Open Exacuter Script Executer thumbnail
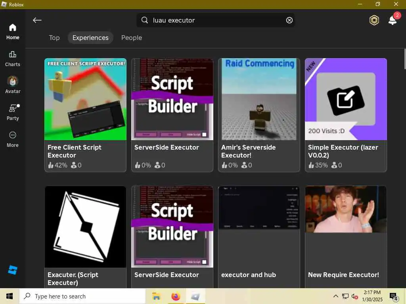This screenshot has width=406, height=304. (86, 227)
